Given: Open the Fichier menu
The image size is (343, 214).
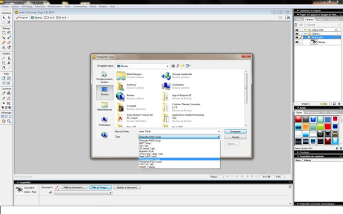Looking at the screenshot, I should (x=5, y=7).
